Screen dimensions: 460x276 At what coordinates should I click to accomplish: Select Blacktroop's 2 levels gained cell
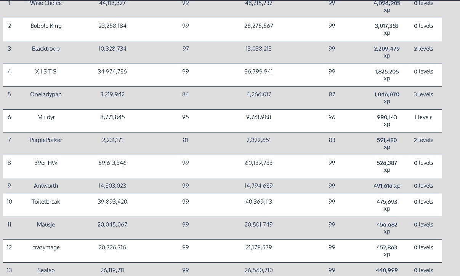423,49
